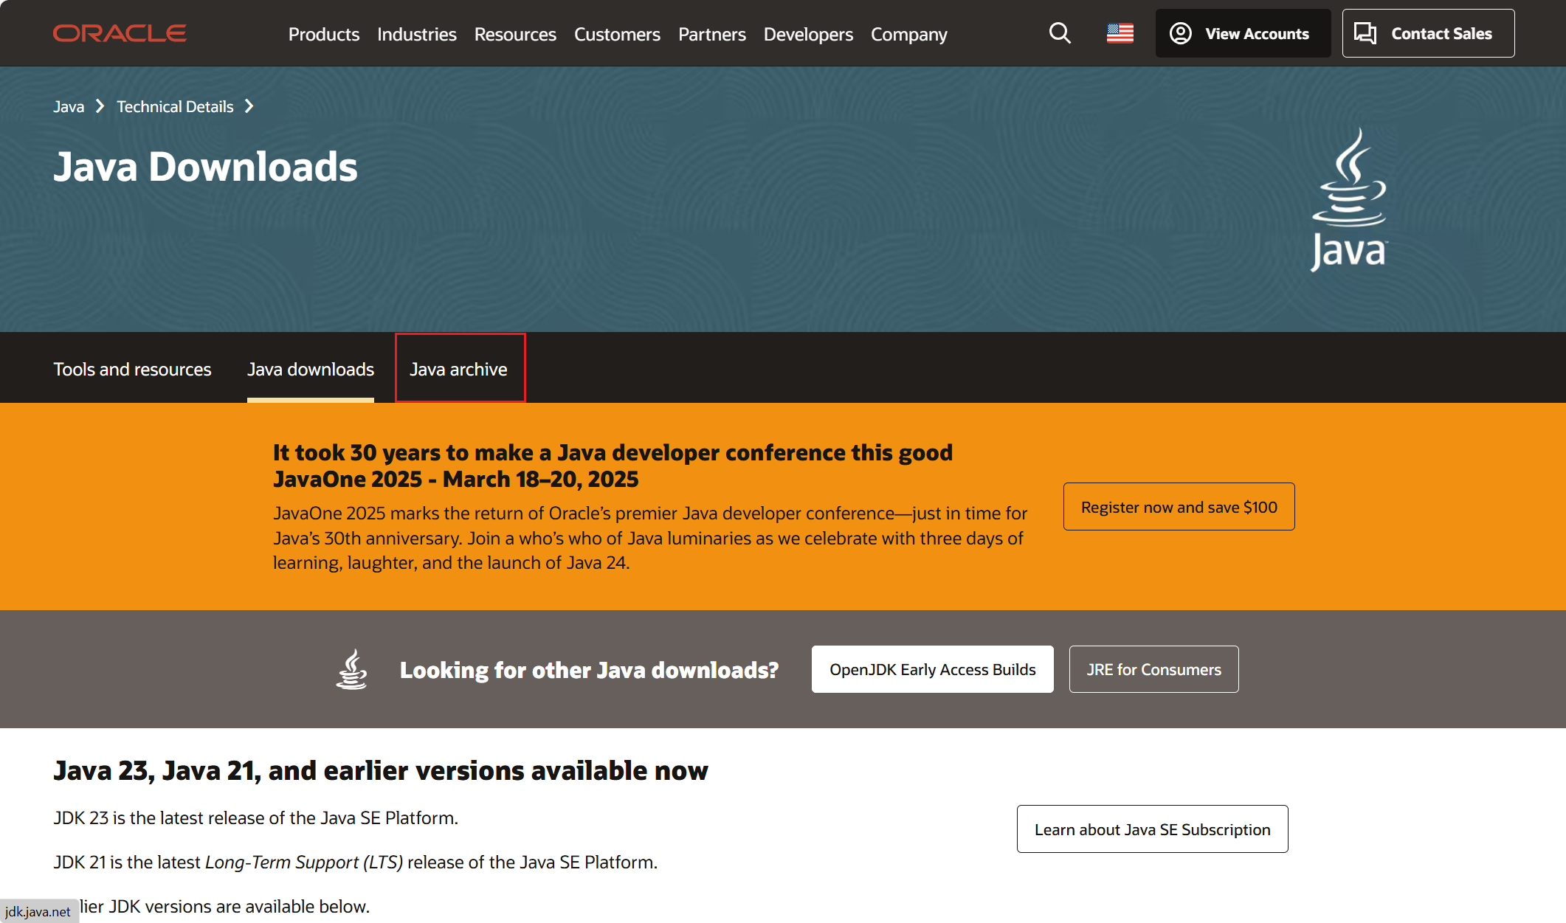Click the small Java cup icon
Image resolution: width=1566 pixels, height=923 pixels.
[x=352, y=669]
